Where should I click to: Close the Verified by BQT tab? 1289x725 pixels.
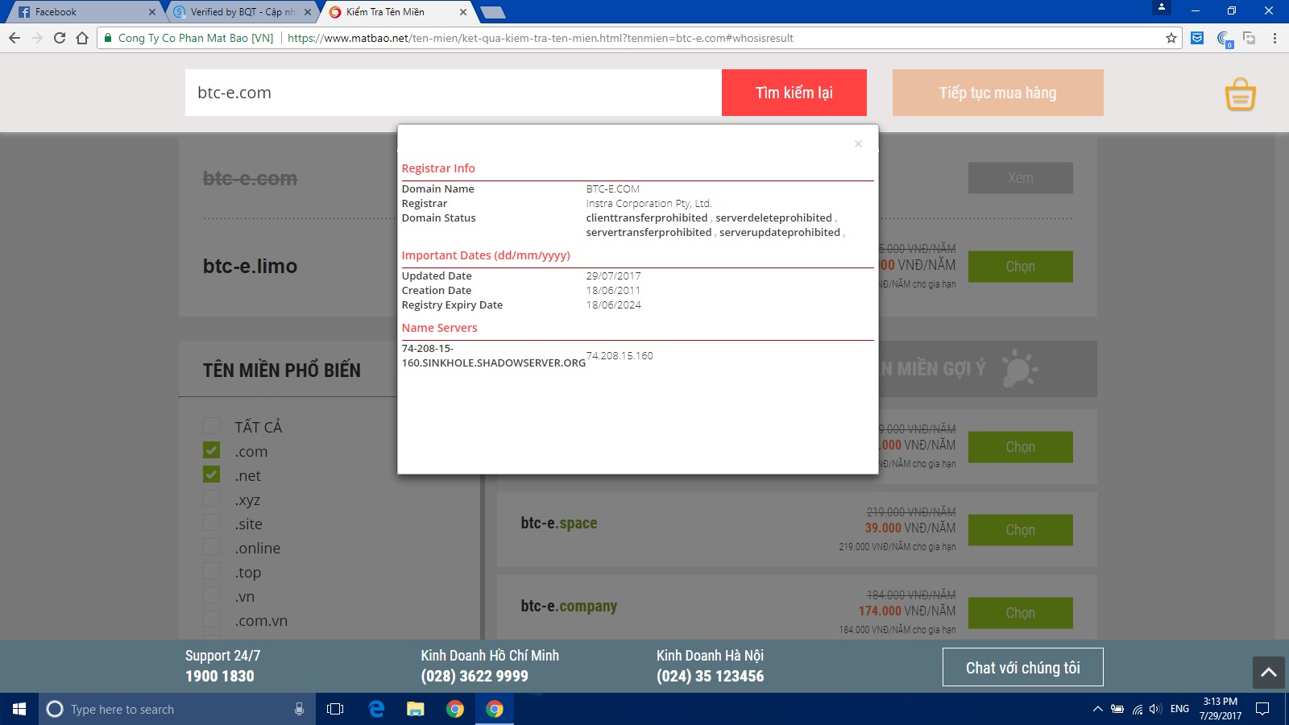tap(308, 12)
